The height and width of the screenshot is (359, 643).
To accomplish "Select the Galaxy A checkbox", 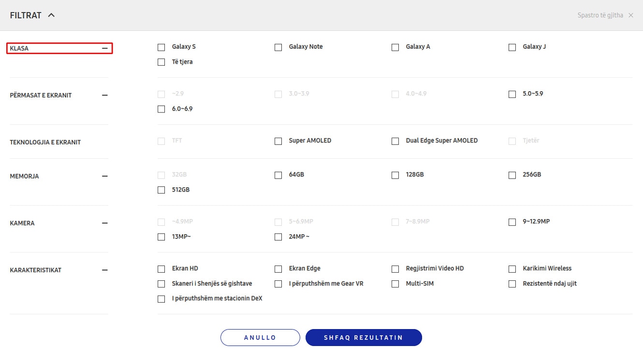I will point(395,47).
